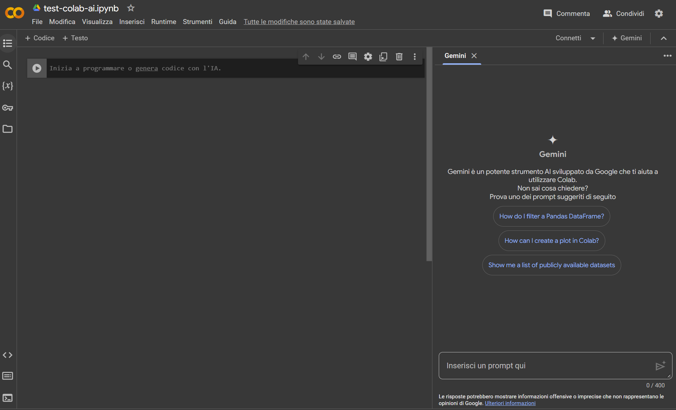The width and height of the screenshot is (676, 410).
Task: Click the Connetti button
Action: (x=568, y=38)
